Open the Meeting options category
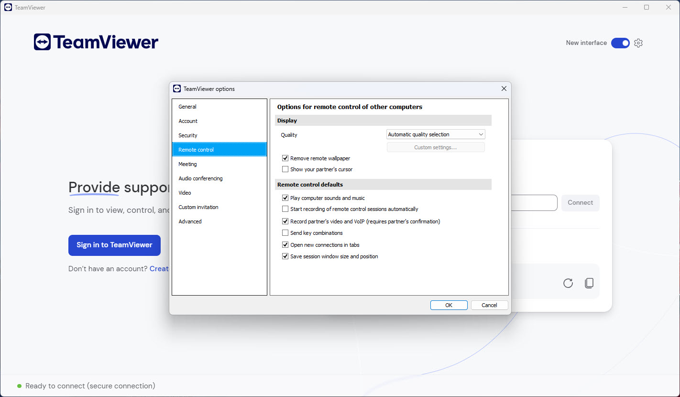680x397 pixels. coord(219,164)
